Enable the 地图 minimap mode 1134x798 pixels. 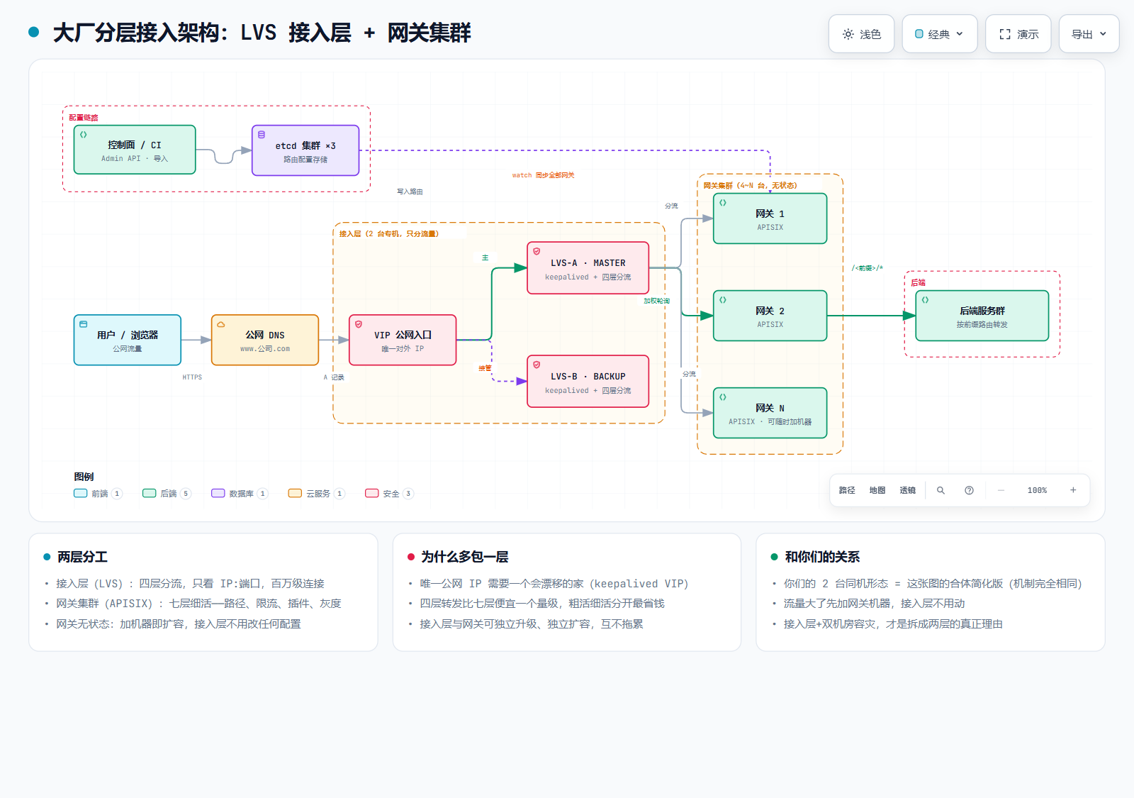point(877,490)
